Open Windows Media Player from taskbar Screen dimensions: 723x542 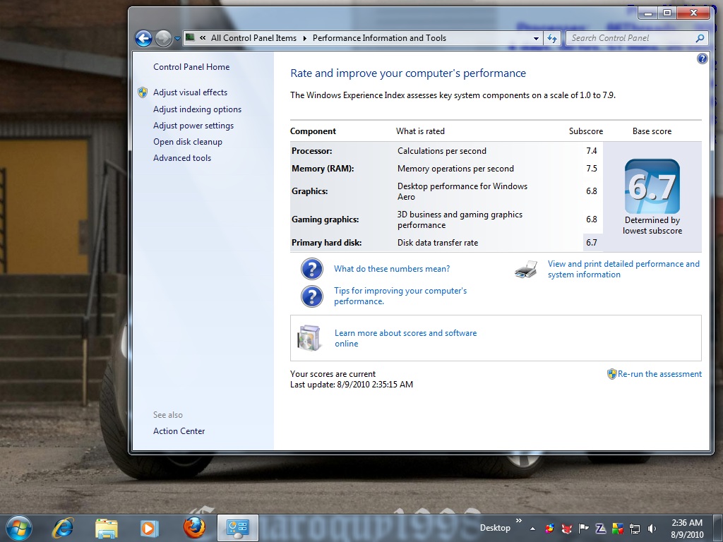(148, 527)
